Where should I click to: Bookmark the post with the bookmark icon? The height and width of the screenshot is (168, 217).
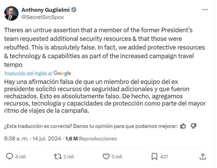point(154,156)
